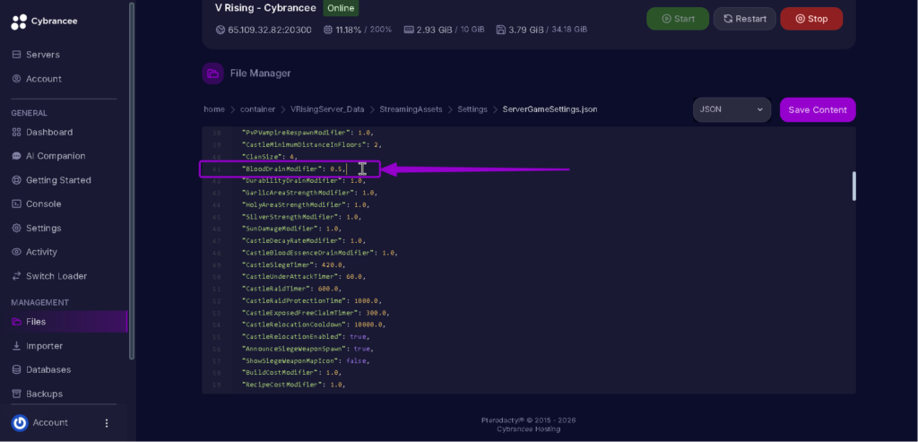Click the user avatar power icon

pyautogui.click(x=20, y=422)
